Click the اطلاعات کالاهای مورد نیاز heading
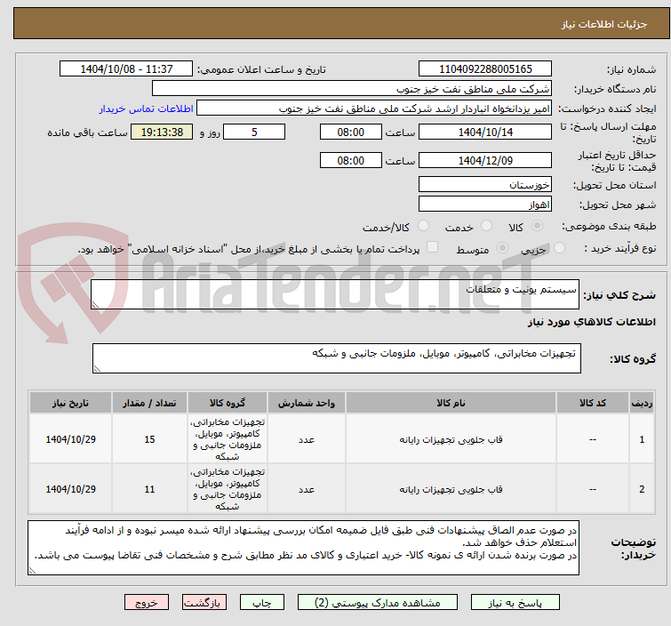The image size is (671, 626). (x=591, y=322)
